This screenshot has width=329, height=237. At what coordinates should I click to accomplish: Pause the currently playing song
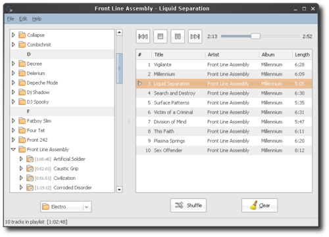178,36
